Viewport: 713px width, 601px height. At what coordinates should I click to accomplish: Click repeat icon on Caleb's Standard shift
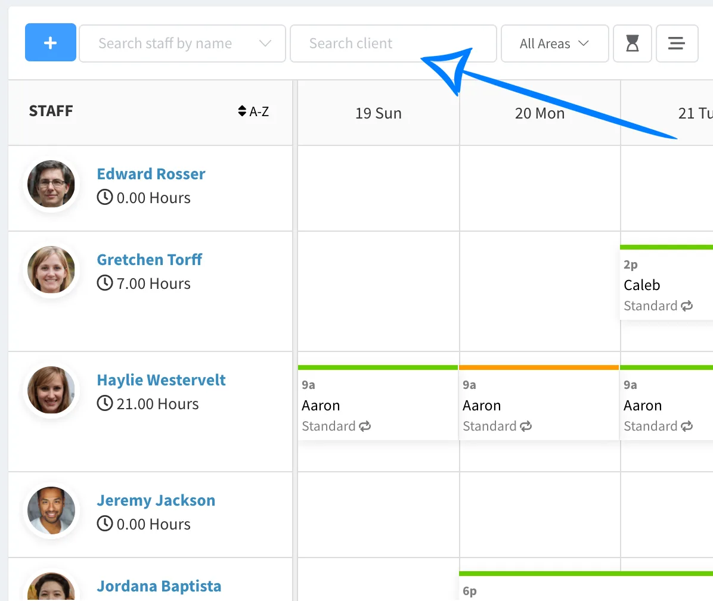687,306
